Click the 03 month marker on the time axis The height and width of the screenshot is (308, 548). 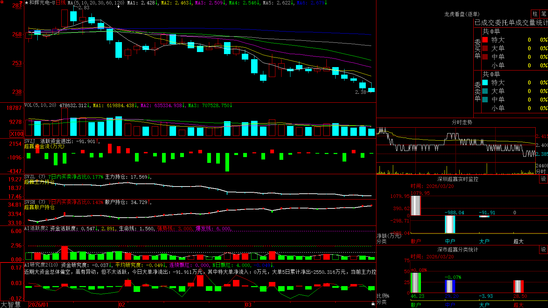[x=248, y=305]
